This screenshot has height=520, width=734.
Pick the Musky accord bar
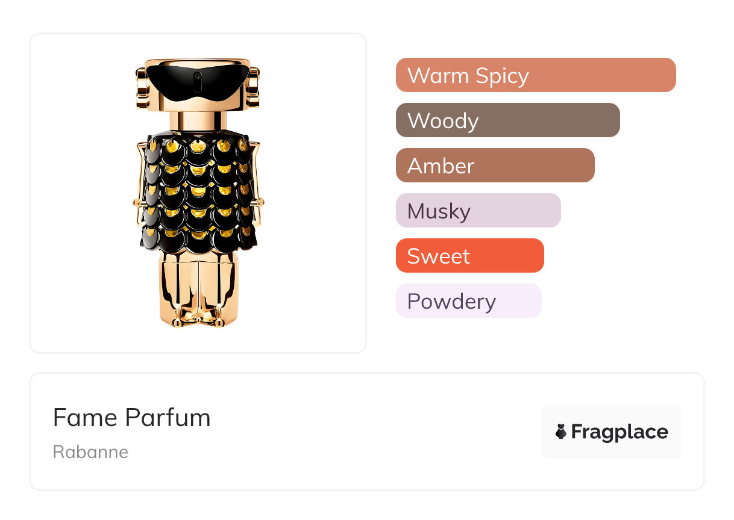click(x=478, y=211)
